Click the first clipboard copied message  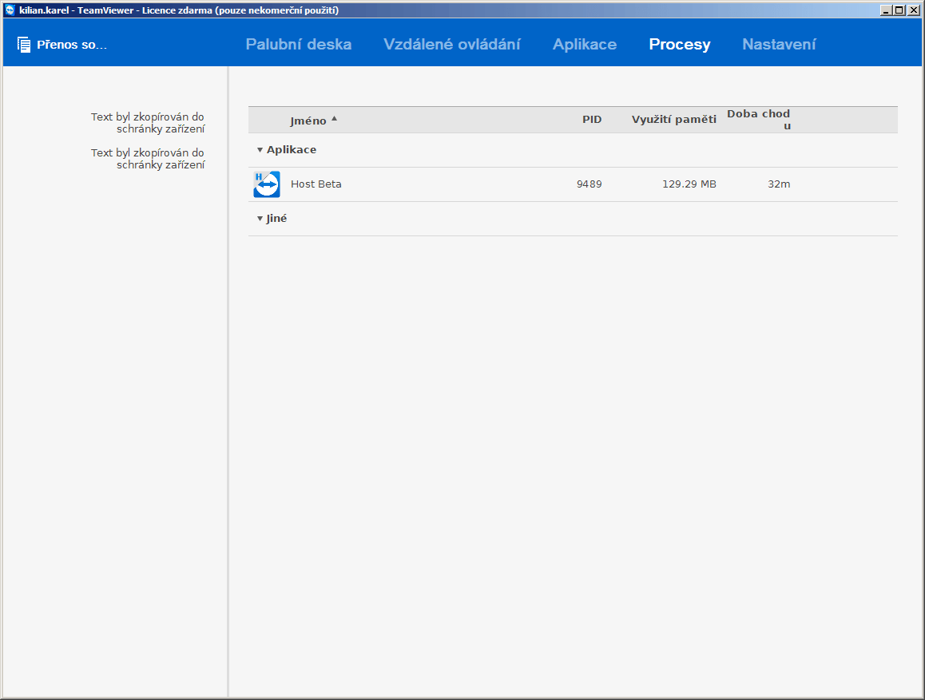[148, 123]
